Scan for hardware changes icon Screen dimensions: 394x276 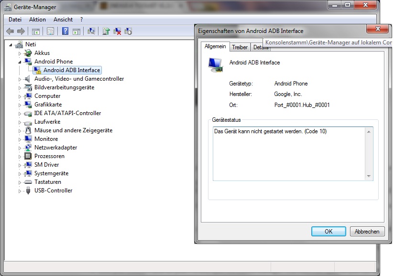(x=91, y=32)
